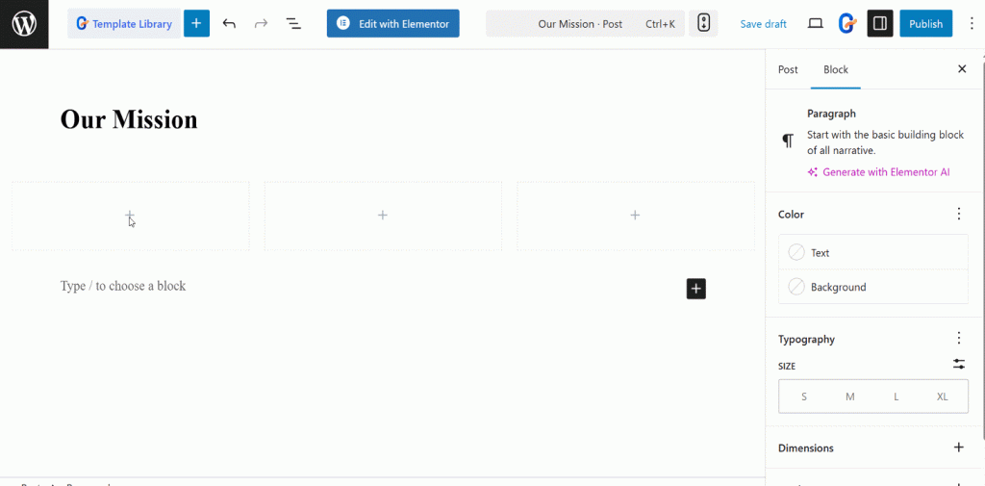Image resolution: width=985 pixels, height=486 pixels.
Task: Click the WordPress logo icon
Action: (x=24, y=24)
